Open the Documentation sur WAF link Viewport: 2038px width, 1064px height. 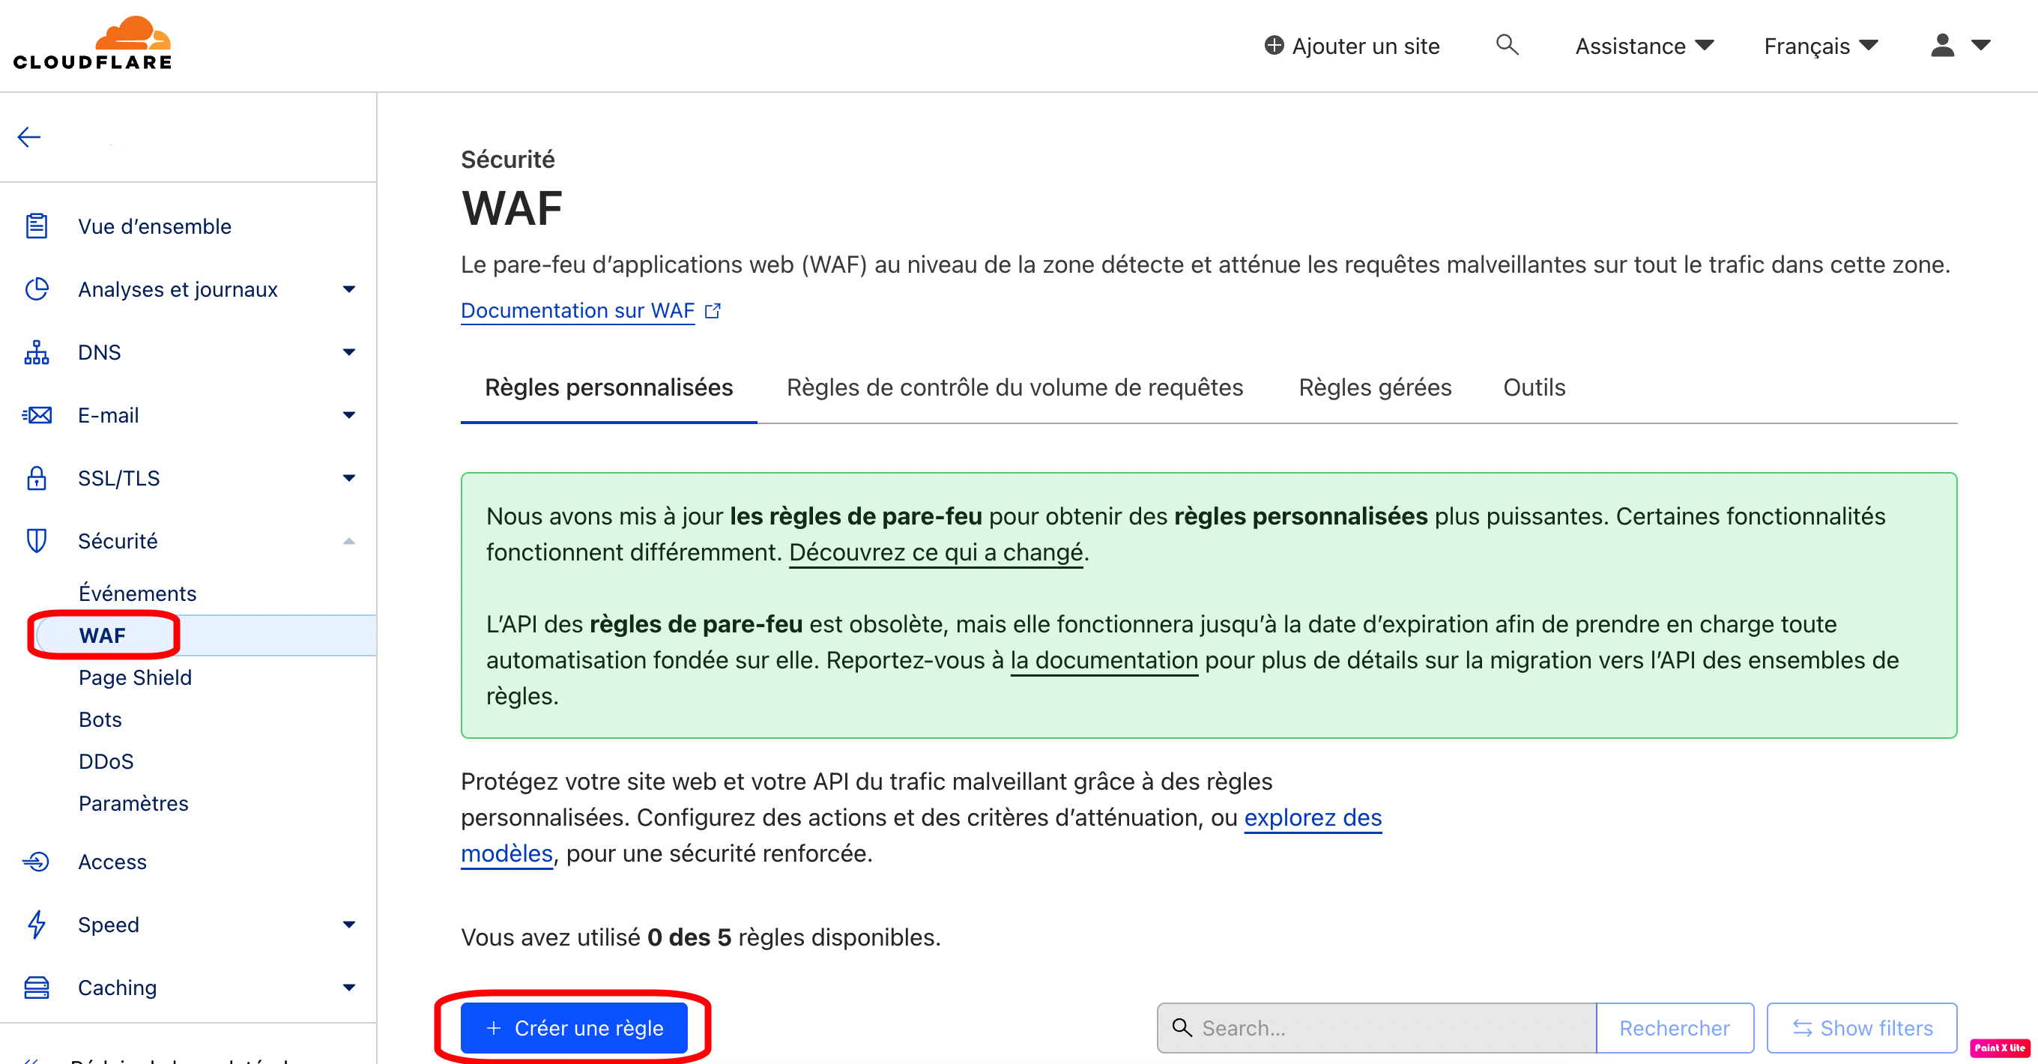578,311
